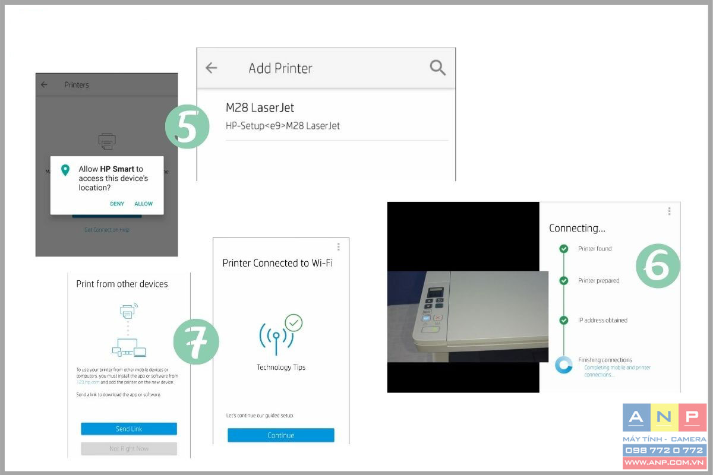This screenshot has height=475, width=713.
Task: Tap ALLOW in the HP Smart location dialog
Action: coord(144,204)
